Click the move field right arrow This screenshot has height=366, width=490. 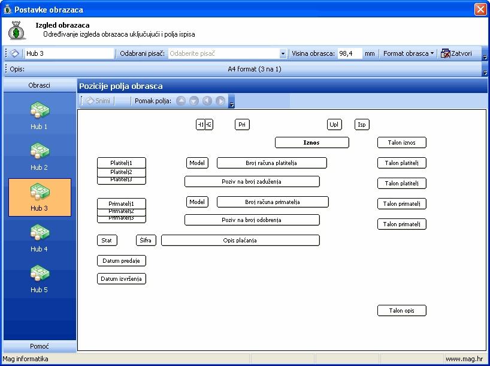point(220,101)
